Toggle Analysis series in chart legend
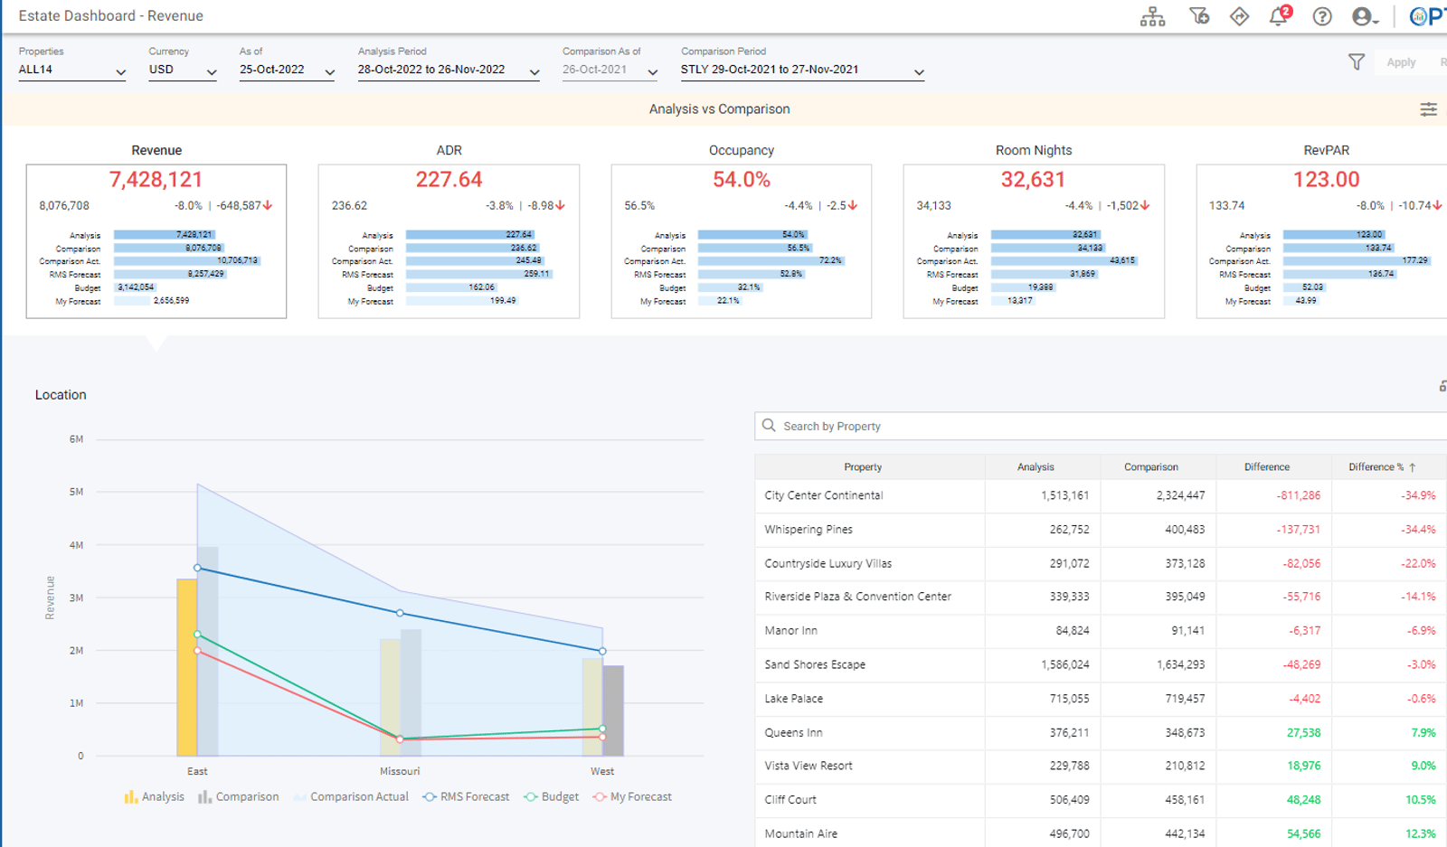 [x=154, y=796]
